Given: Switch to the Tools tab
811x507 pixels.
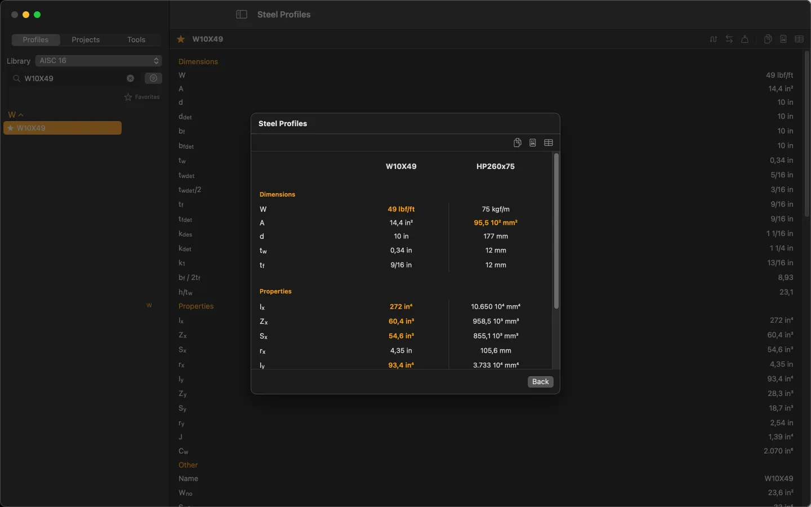Looking at the screenshot, I should coord(136,39).
